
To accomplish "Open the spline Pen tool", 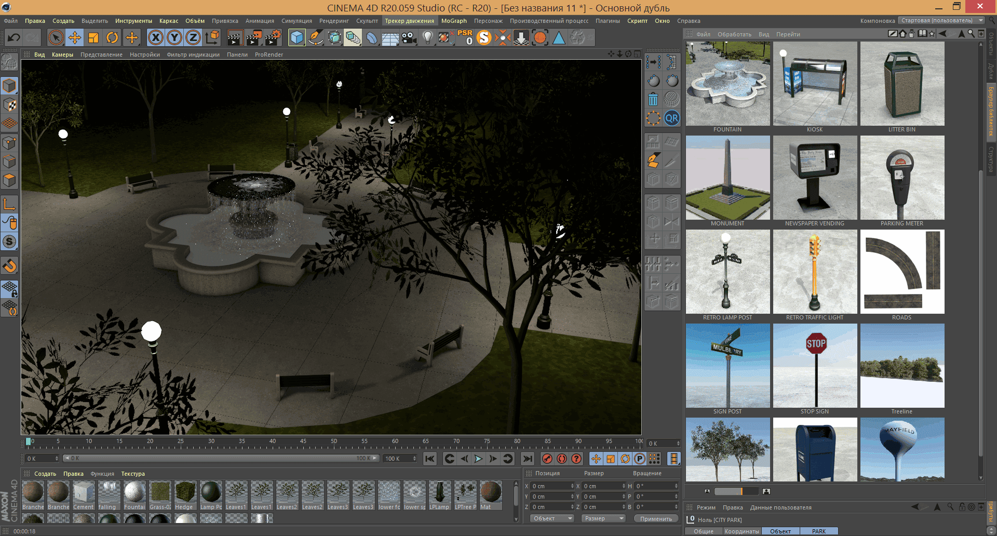I will click(x=316, y=37).
